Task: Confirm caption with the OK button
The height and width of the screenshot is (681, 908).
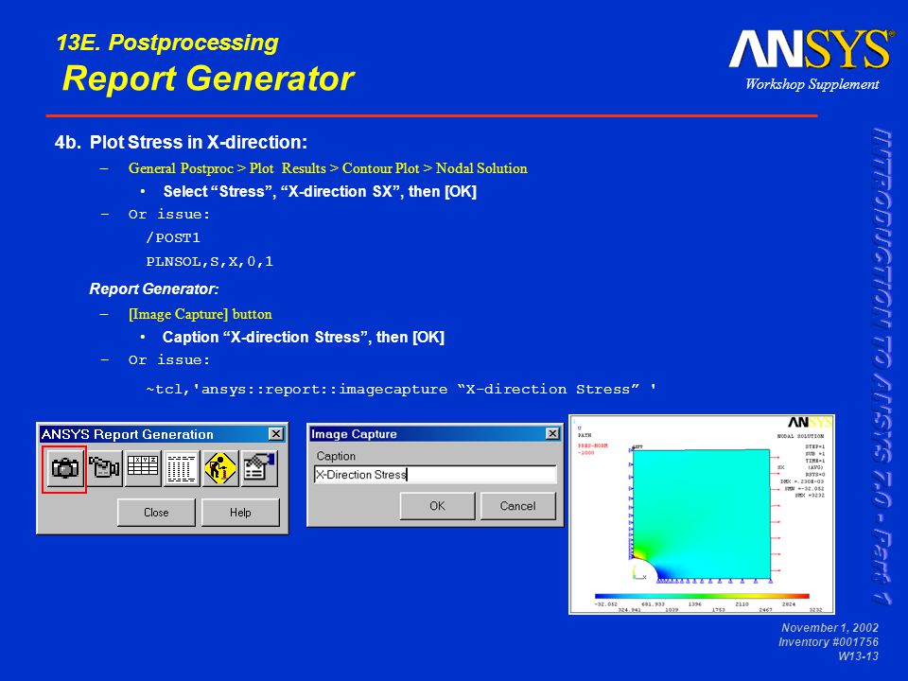Action: pos(437,505)
